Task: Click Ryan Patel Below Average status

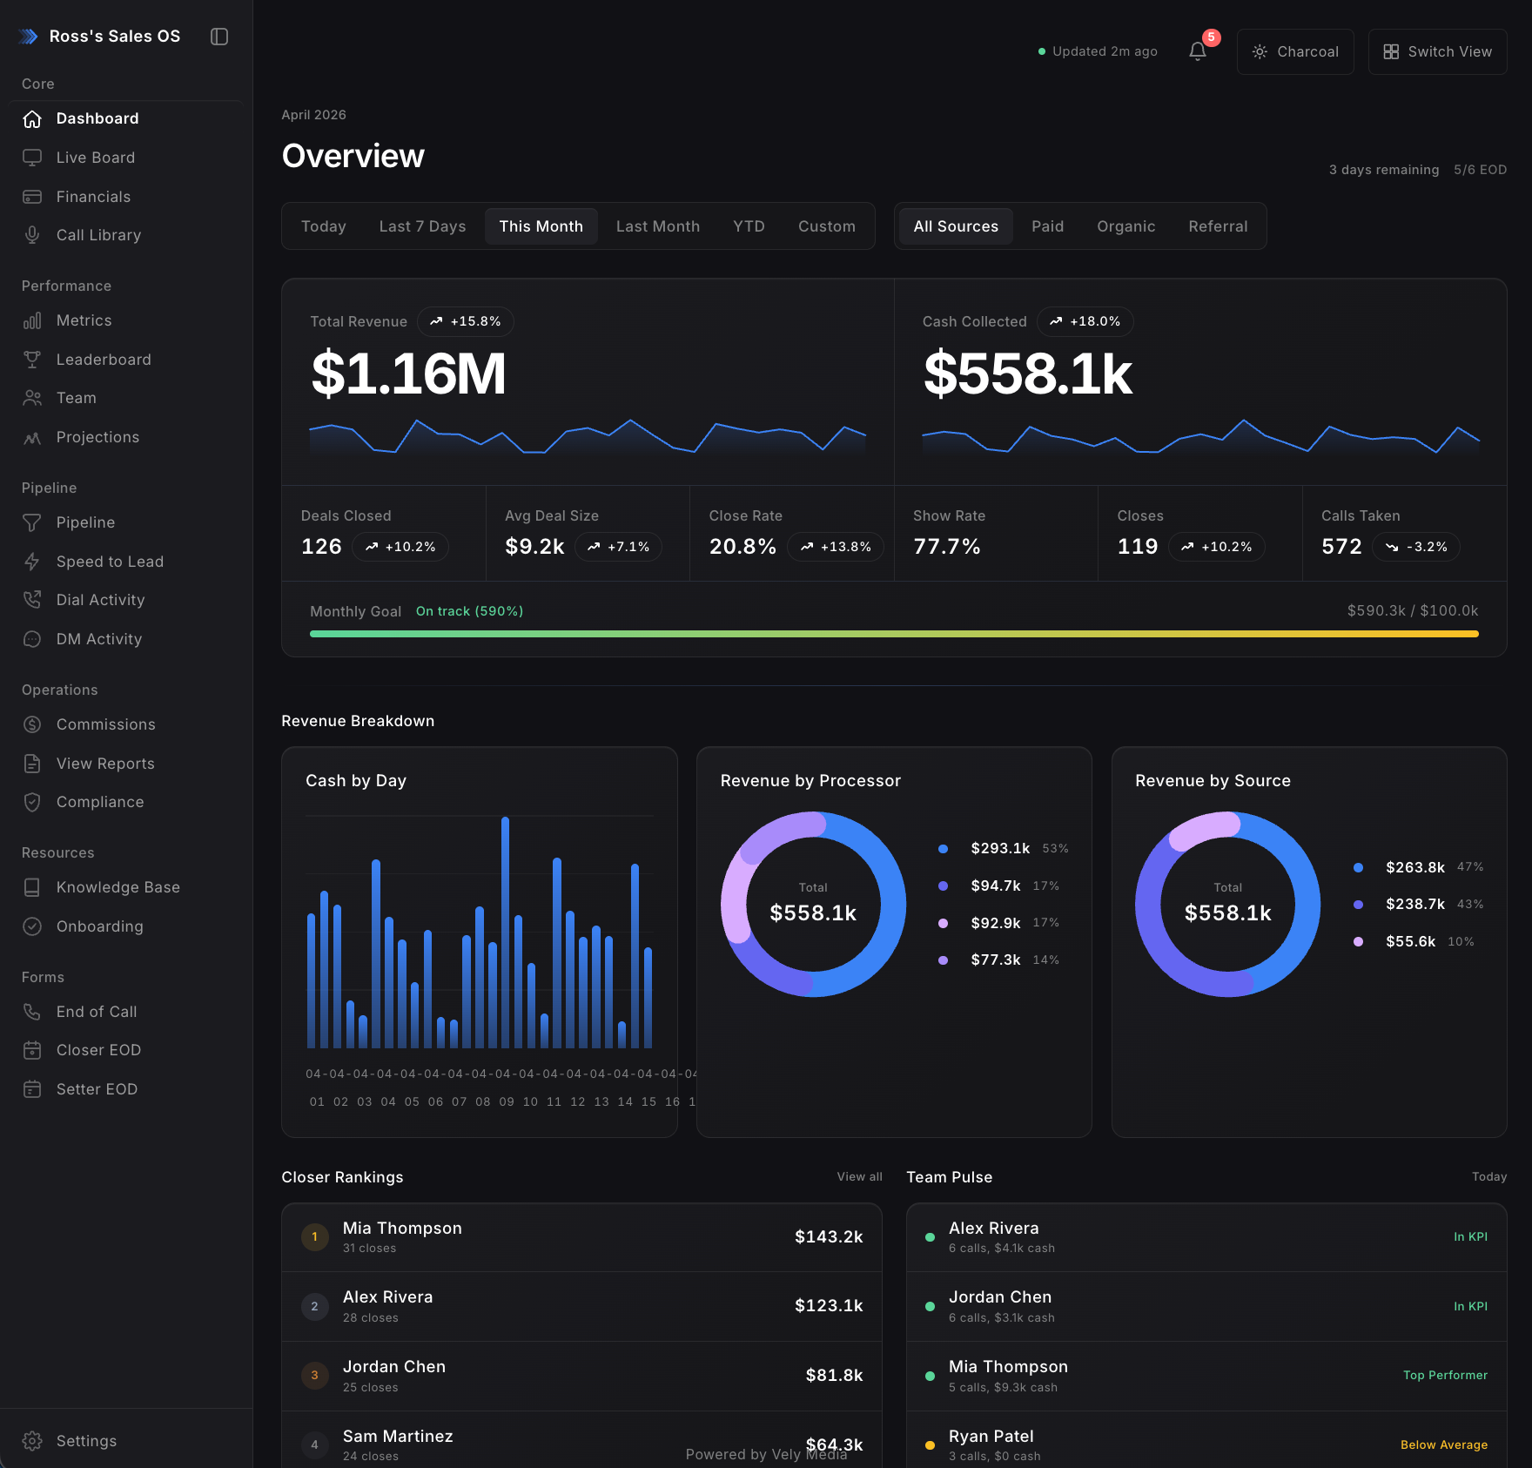Action: pyautogui.click(x=1444, y=1444)
